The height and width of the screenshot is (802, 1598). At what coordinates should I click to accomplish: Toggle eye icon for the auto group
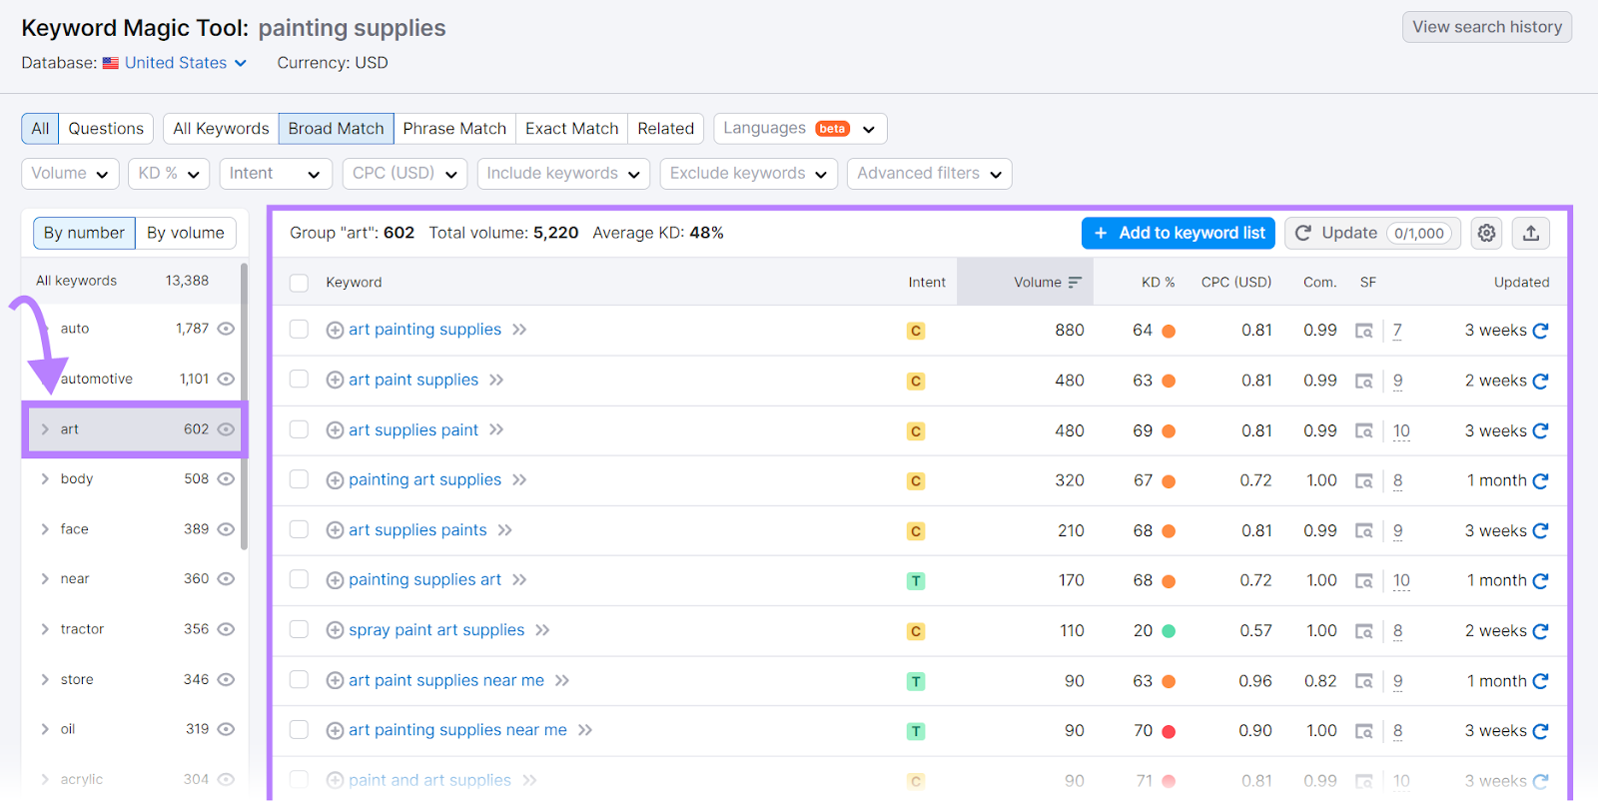tap(226, 329)
